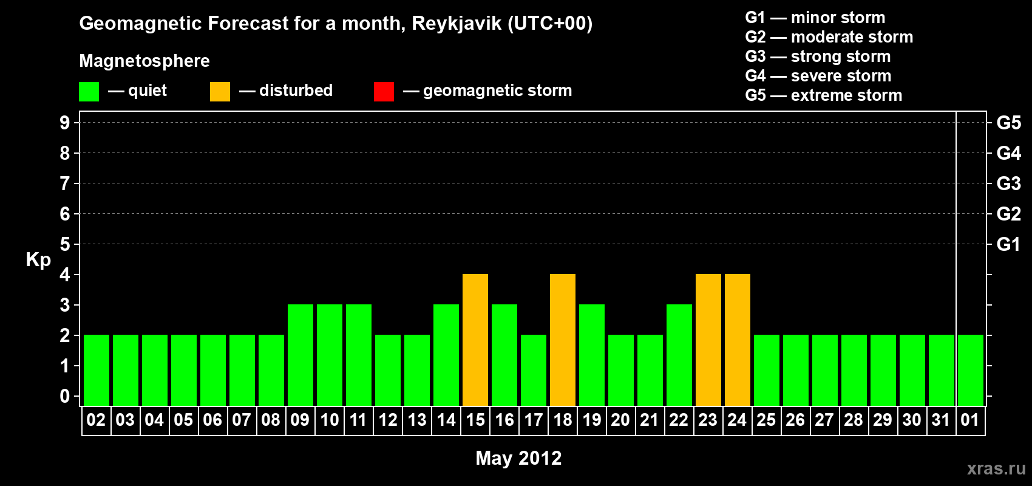Click the date label 31
1032x486 pixels.
pyautogui.click(x=941, y=420)
